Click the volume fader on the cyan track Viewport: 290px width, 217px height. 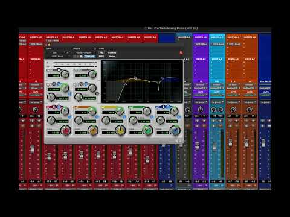(x=214, y=146)
